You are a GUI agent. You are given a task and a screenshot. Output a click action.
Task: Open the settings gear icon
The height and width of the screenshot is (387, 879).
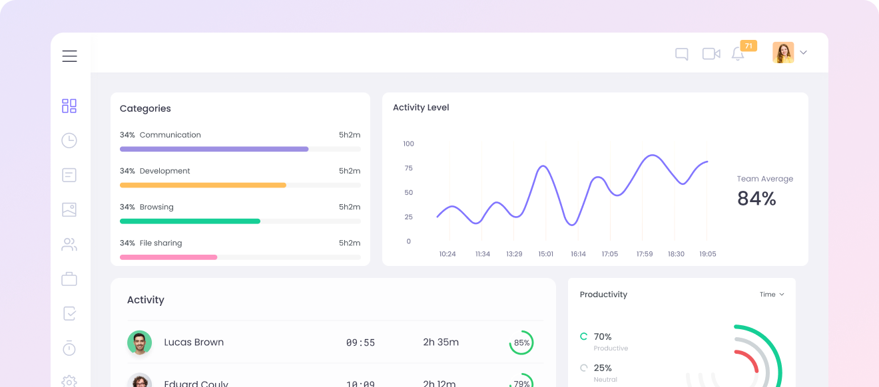coord(69,381)
